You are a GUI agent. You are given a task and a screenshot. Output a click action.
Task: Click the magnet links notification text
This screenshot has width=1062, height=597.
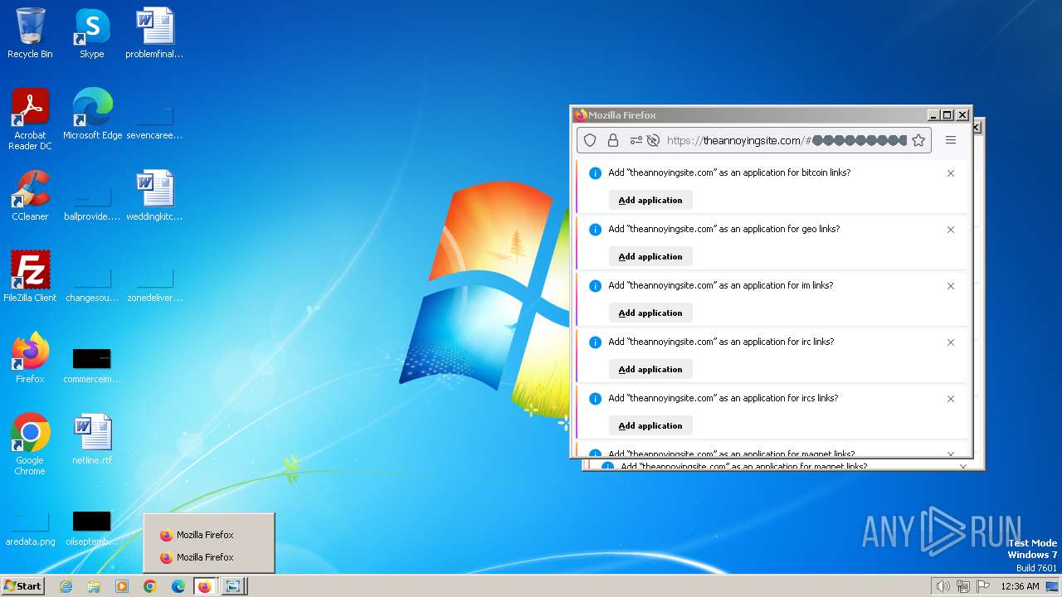click(x=731, y=454)
